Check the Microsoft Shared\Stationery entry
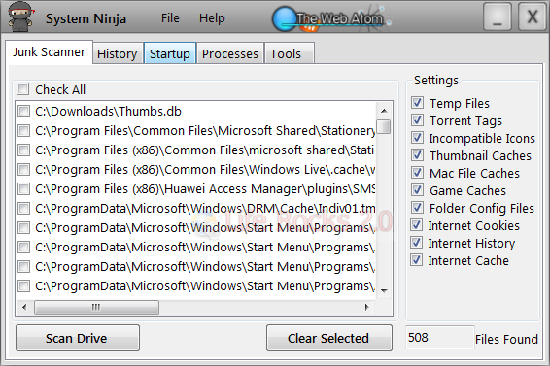 point(24,131)
